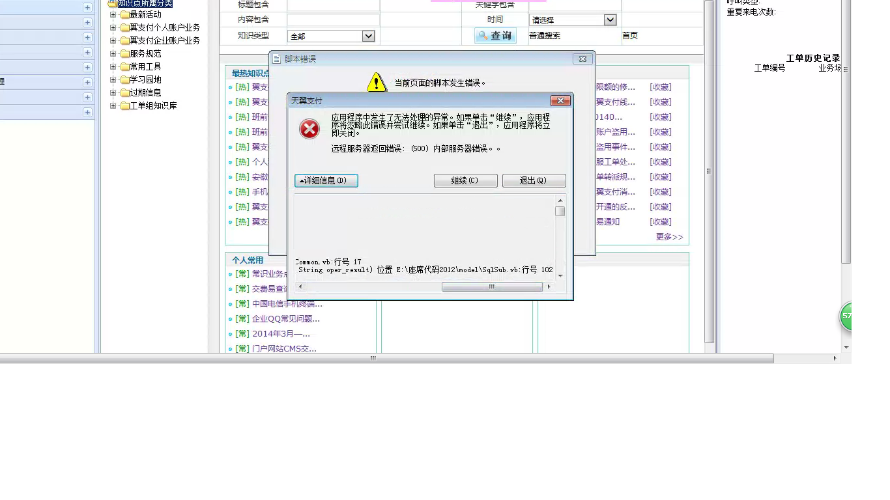
Task: Click the SqlSub.vb:行号 102 trace line
Action: coord(425,270)
